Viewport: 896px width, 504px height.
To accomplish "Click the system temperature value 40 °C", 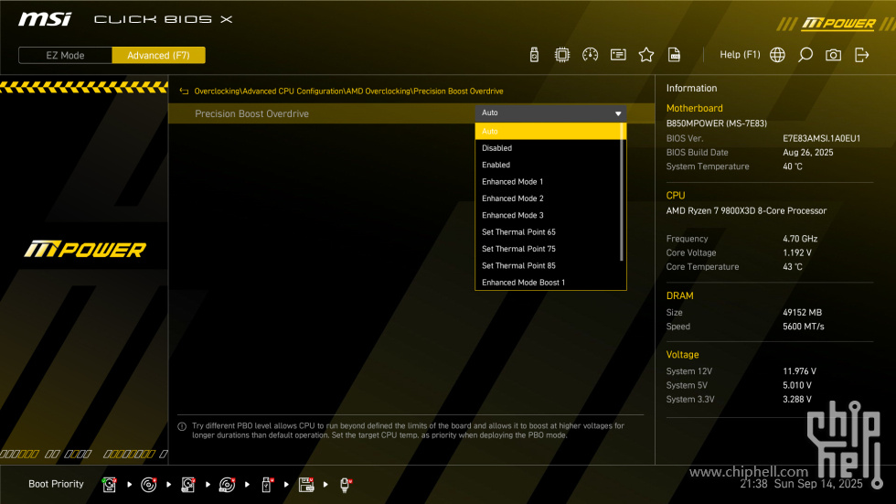I will pyautogui.click(x=793, y=166).
